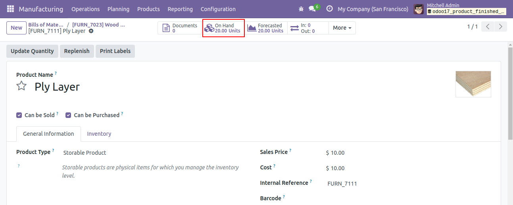Open the [FURN_7023] Wood breadcrumb link
513x205 pixels.
pos(98,25)
